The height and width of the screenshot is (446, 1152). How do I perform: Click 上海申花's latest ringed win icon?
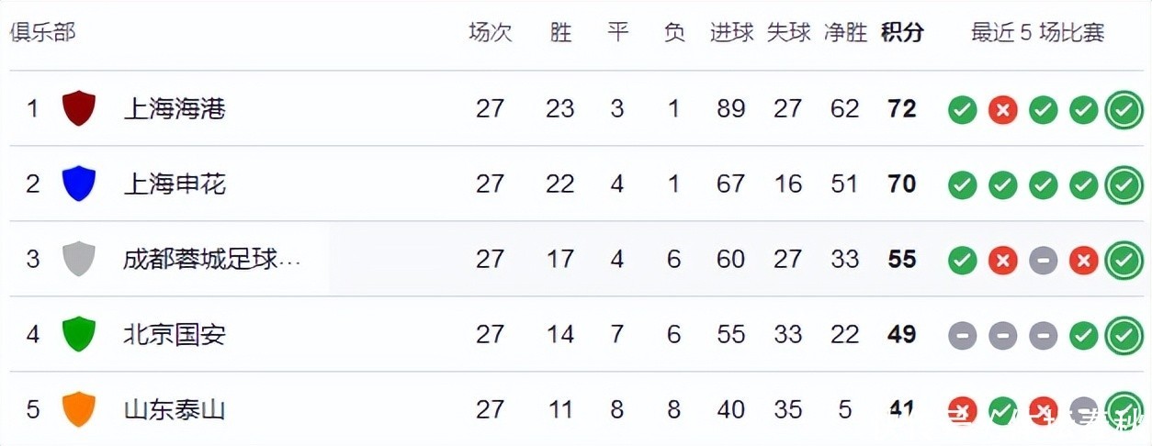point(1124,185)
